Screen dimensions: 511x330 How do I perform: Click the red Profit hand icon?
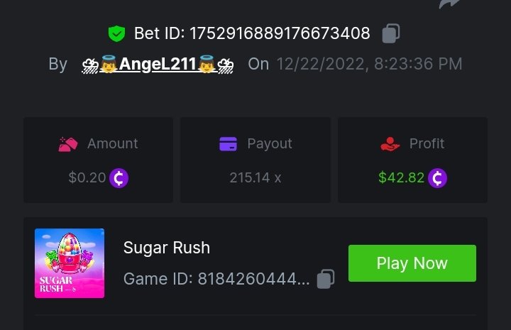(390, 144)
